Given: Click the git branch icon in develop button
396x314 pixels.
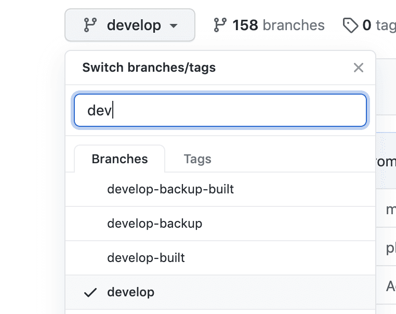Looking at the screenshot, I should (x=90, y=25).
